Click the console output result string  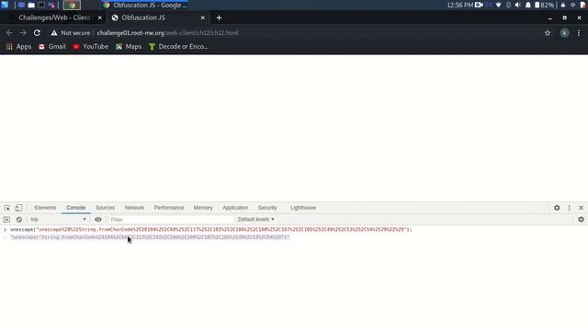pos(150,237)
